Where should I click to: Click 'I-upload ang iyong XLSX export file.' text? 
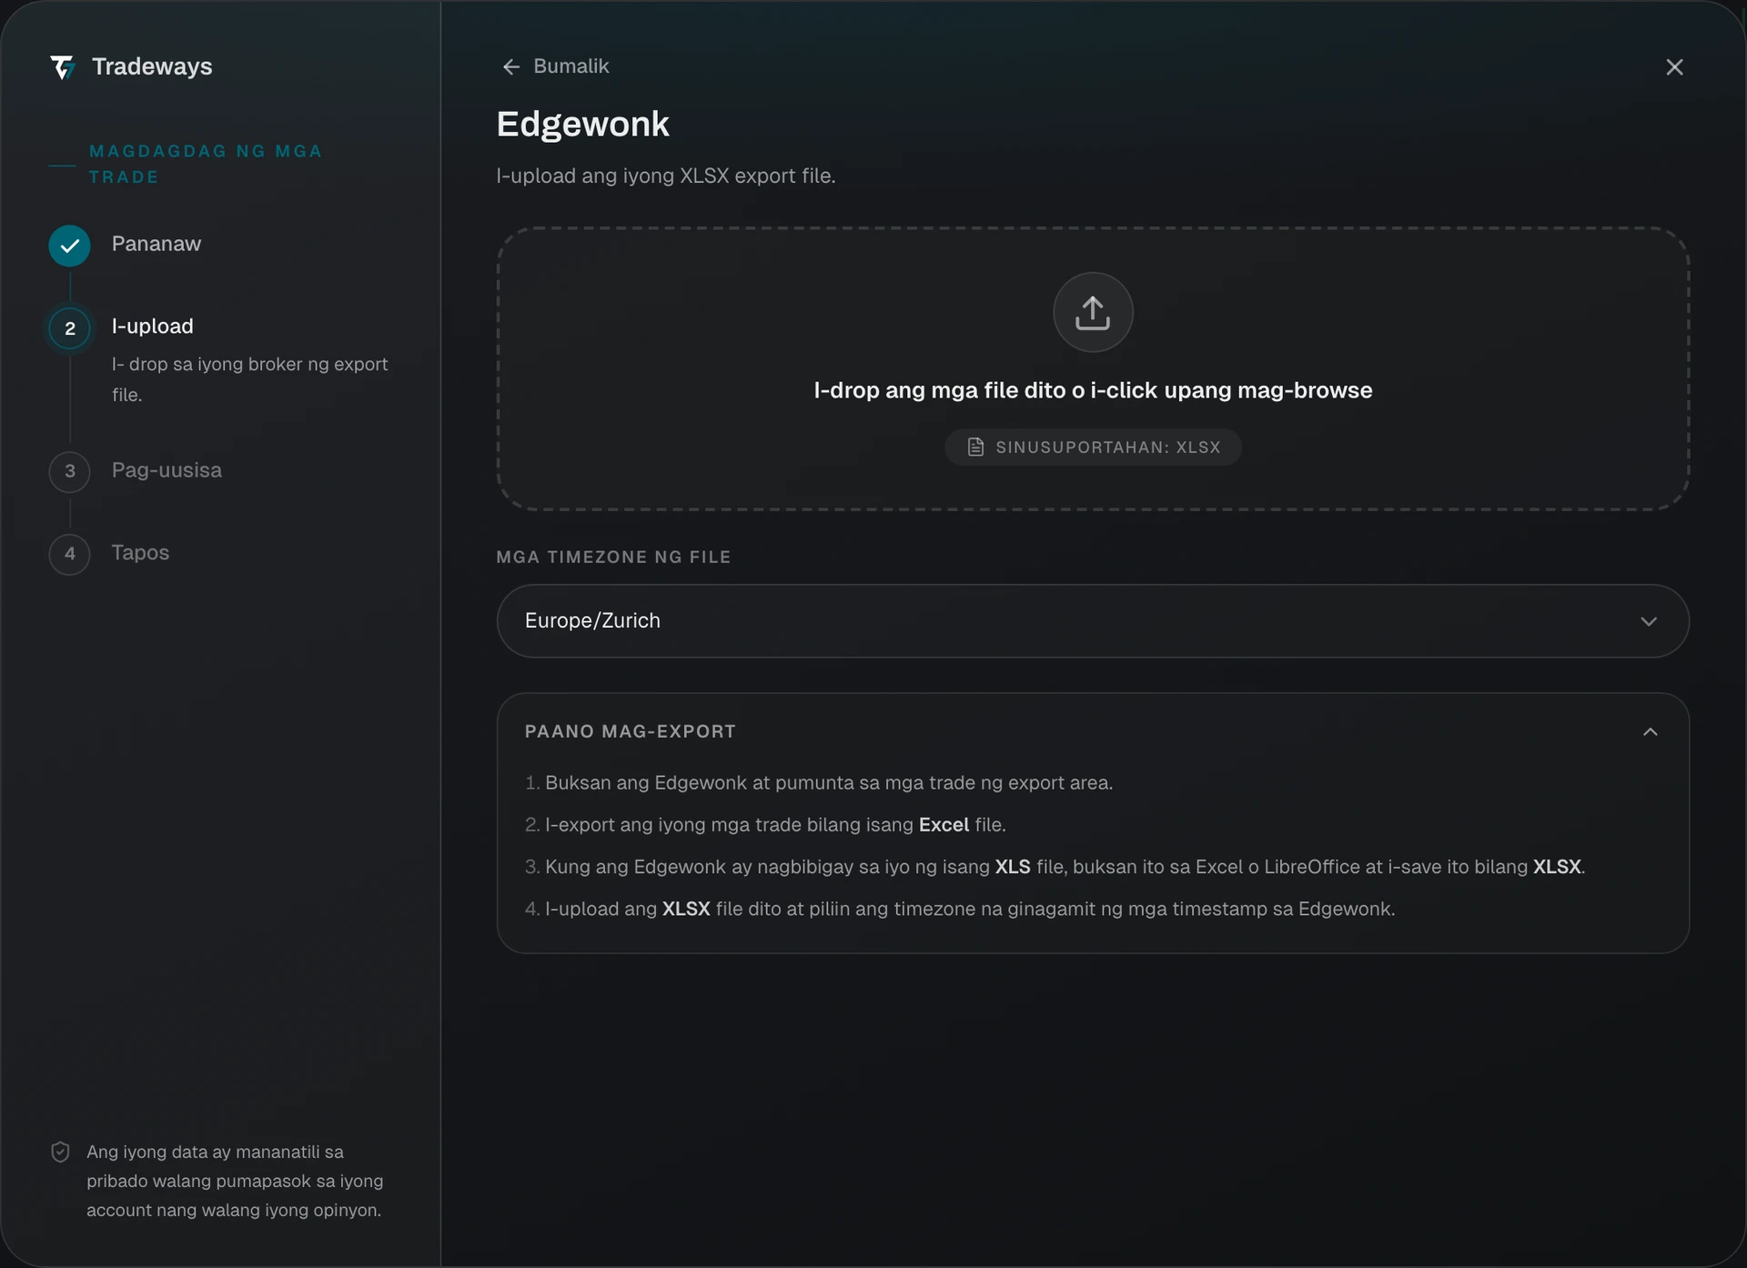pos(666,176)
